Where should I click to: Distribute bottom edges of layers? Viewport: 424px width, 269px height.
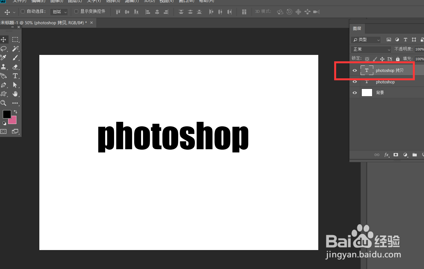click(x=199, y=12)
